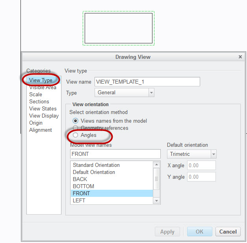Viewport: 247px width, 243px height.
Task: Open the Visible Area category
Action: pyautogui.click(x=43, y=88)
